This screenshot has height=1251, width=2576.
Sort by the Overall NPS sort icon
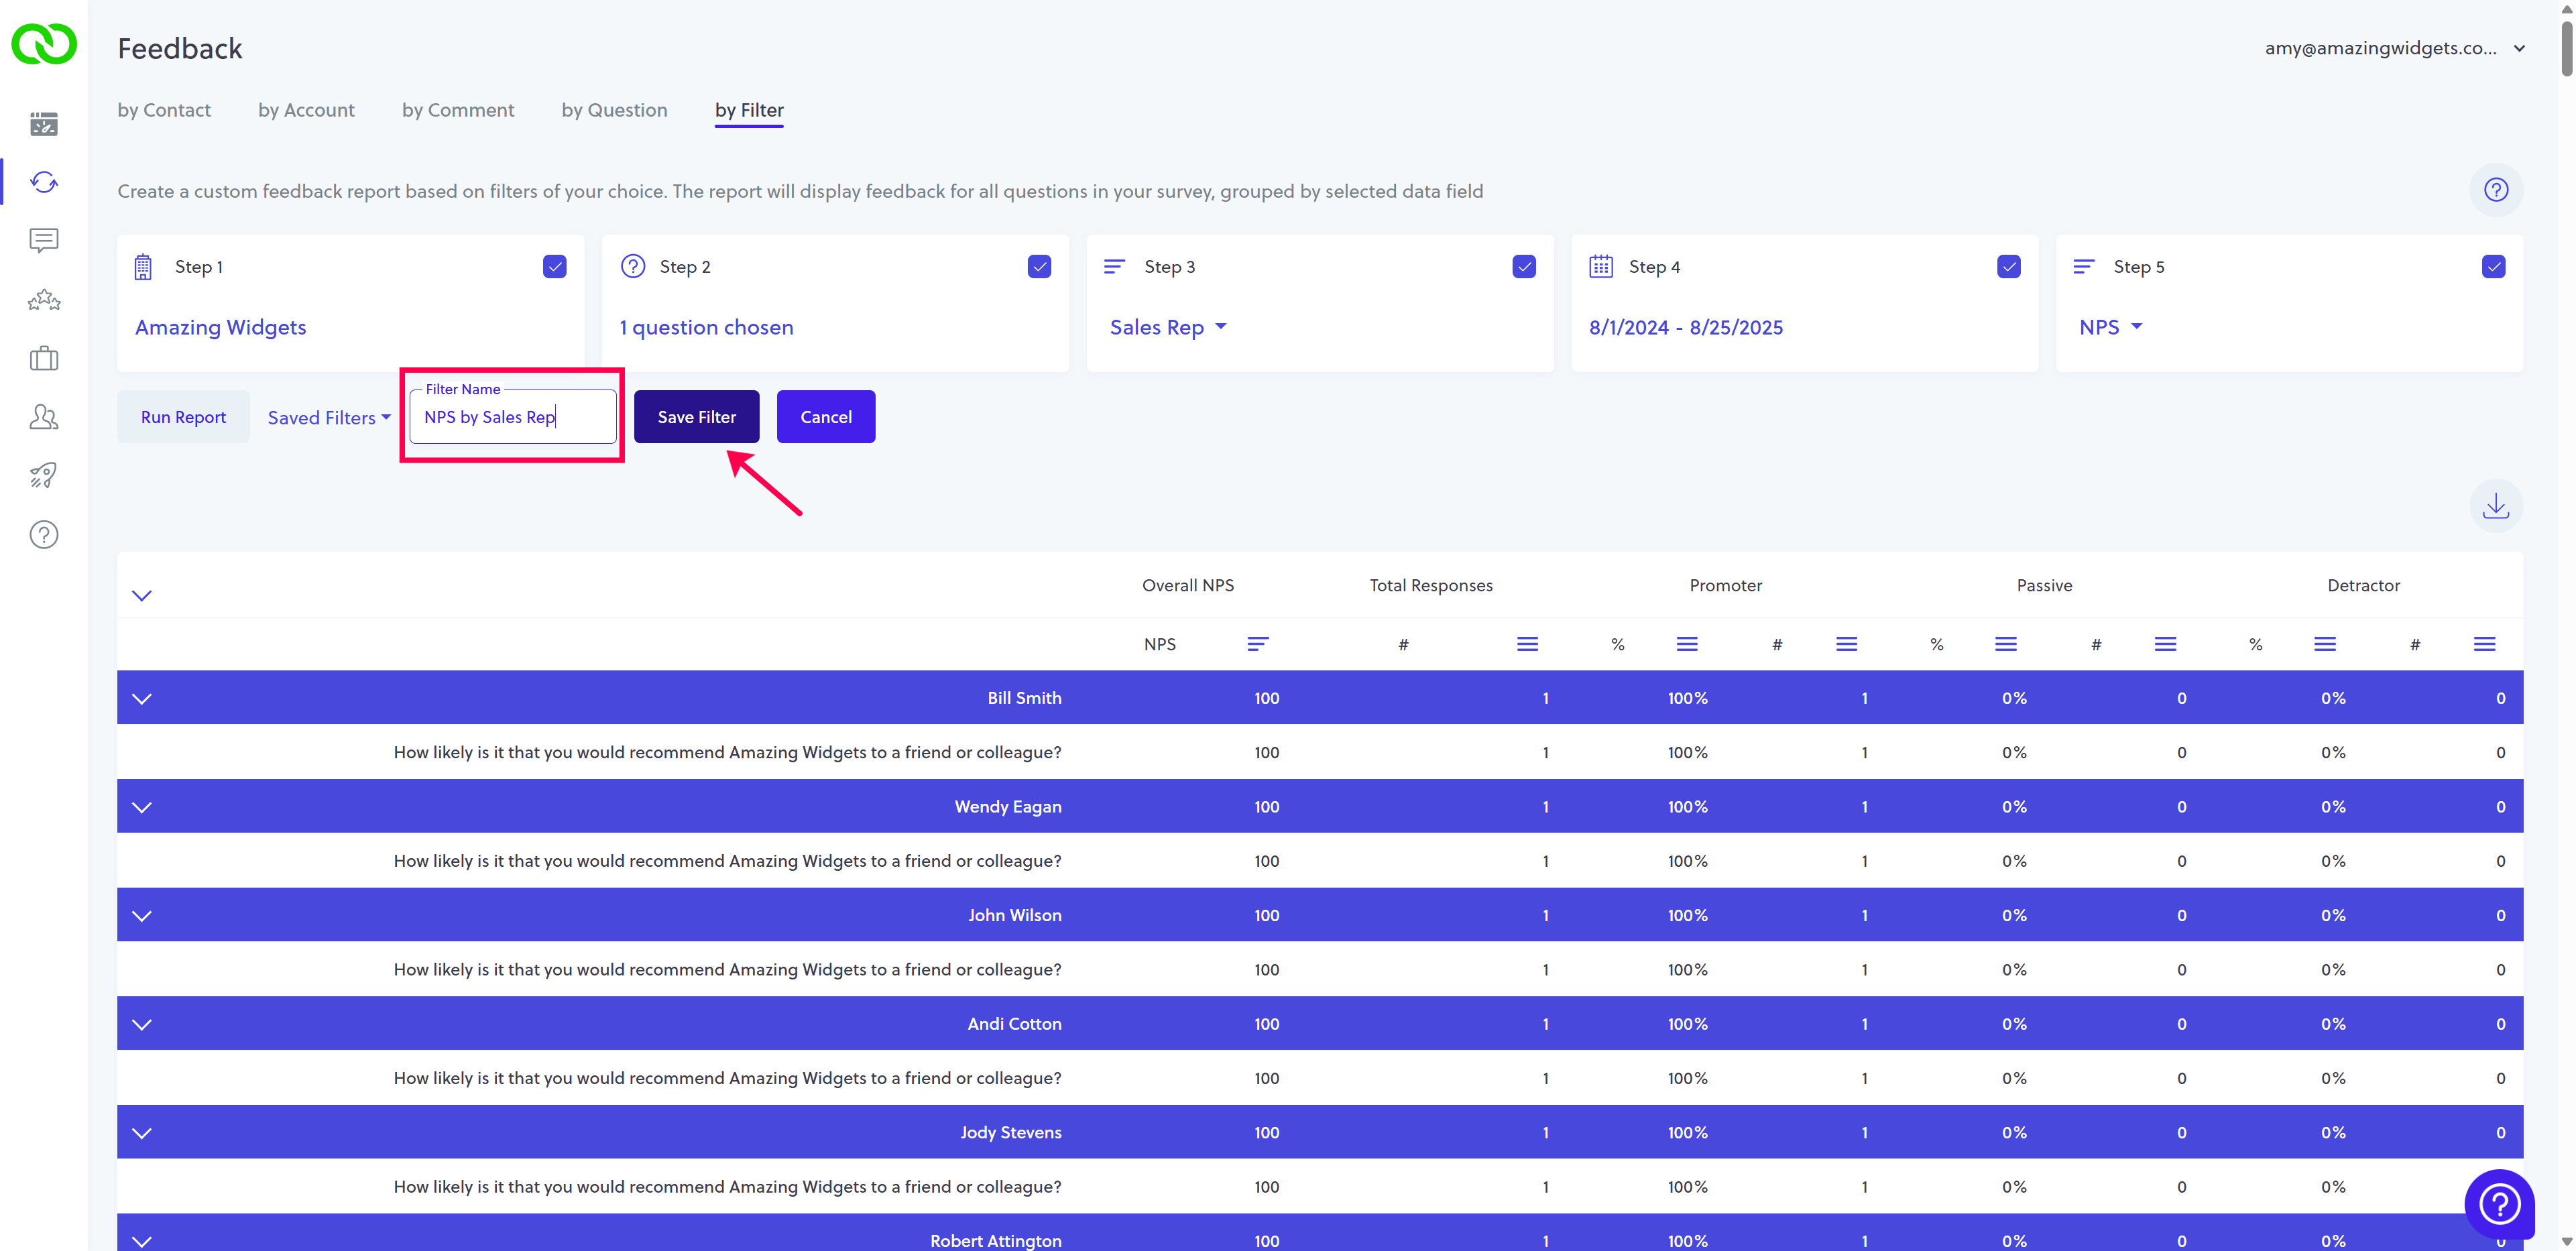pyautogui.click(x=1258, y=644)
